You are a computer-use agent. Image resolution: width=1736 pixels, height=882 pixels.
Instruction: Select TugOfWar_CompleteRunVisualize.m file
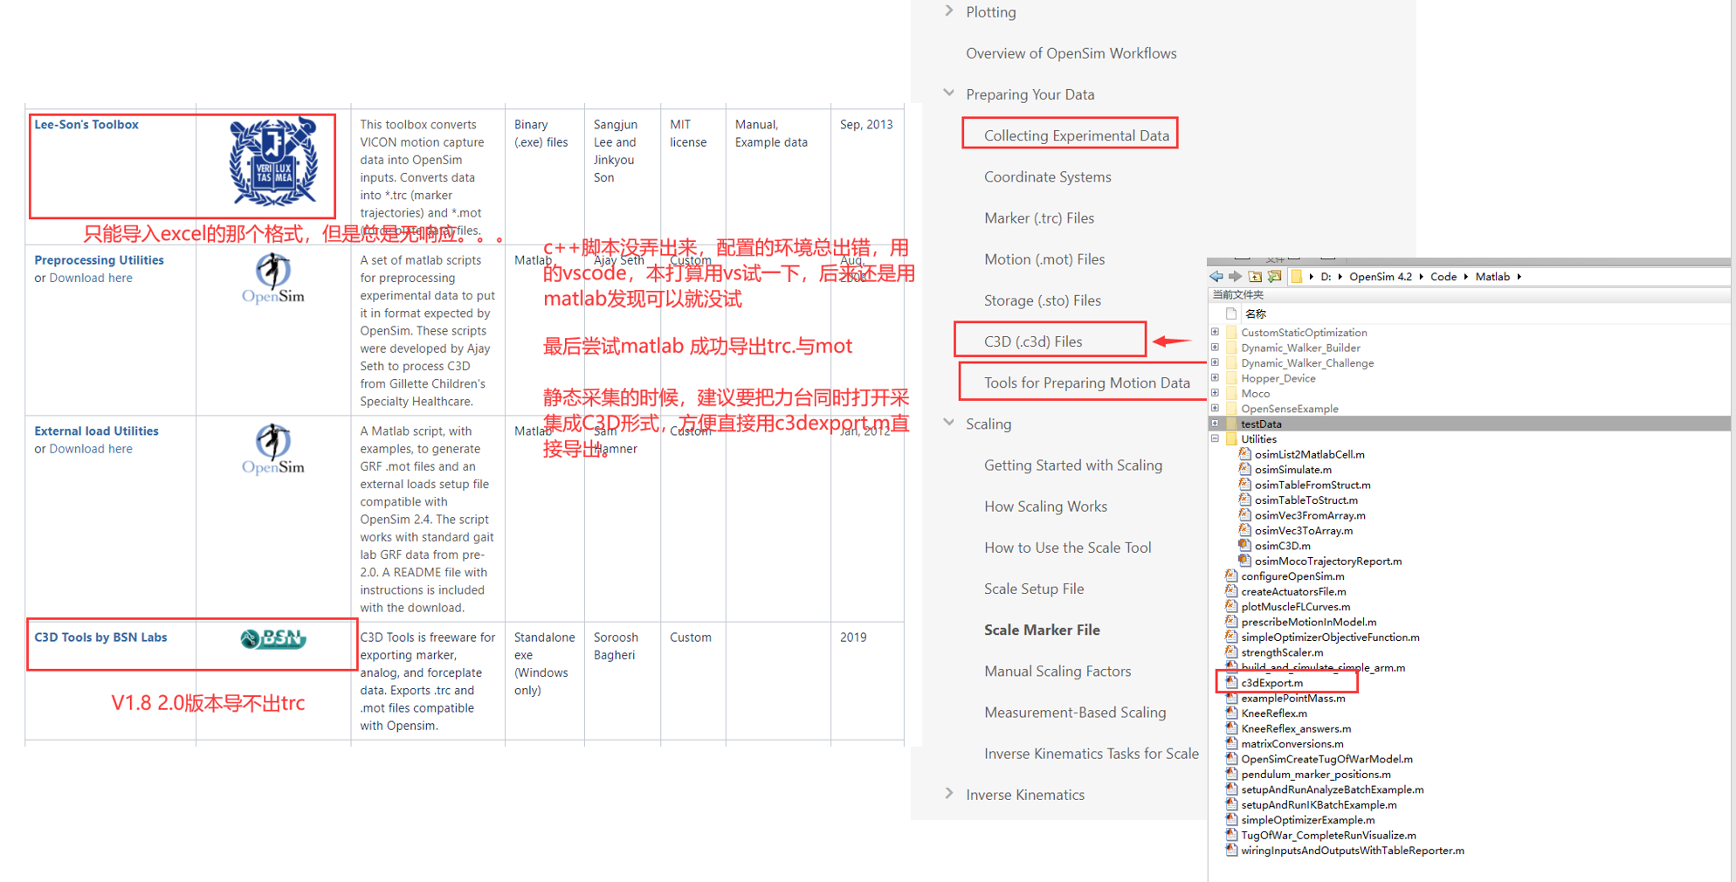[x=1328, y=835]
